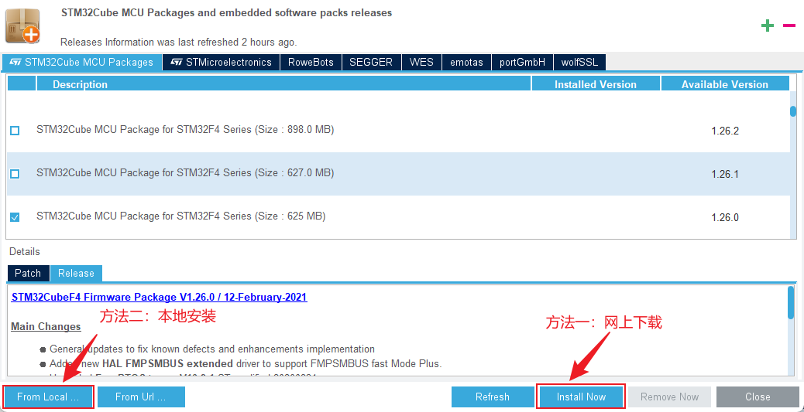Open the SEGGER tab
804x412 pixels.
coord(371,63)
